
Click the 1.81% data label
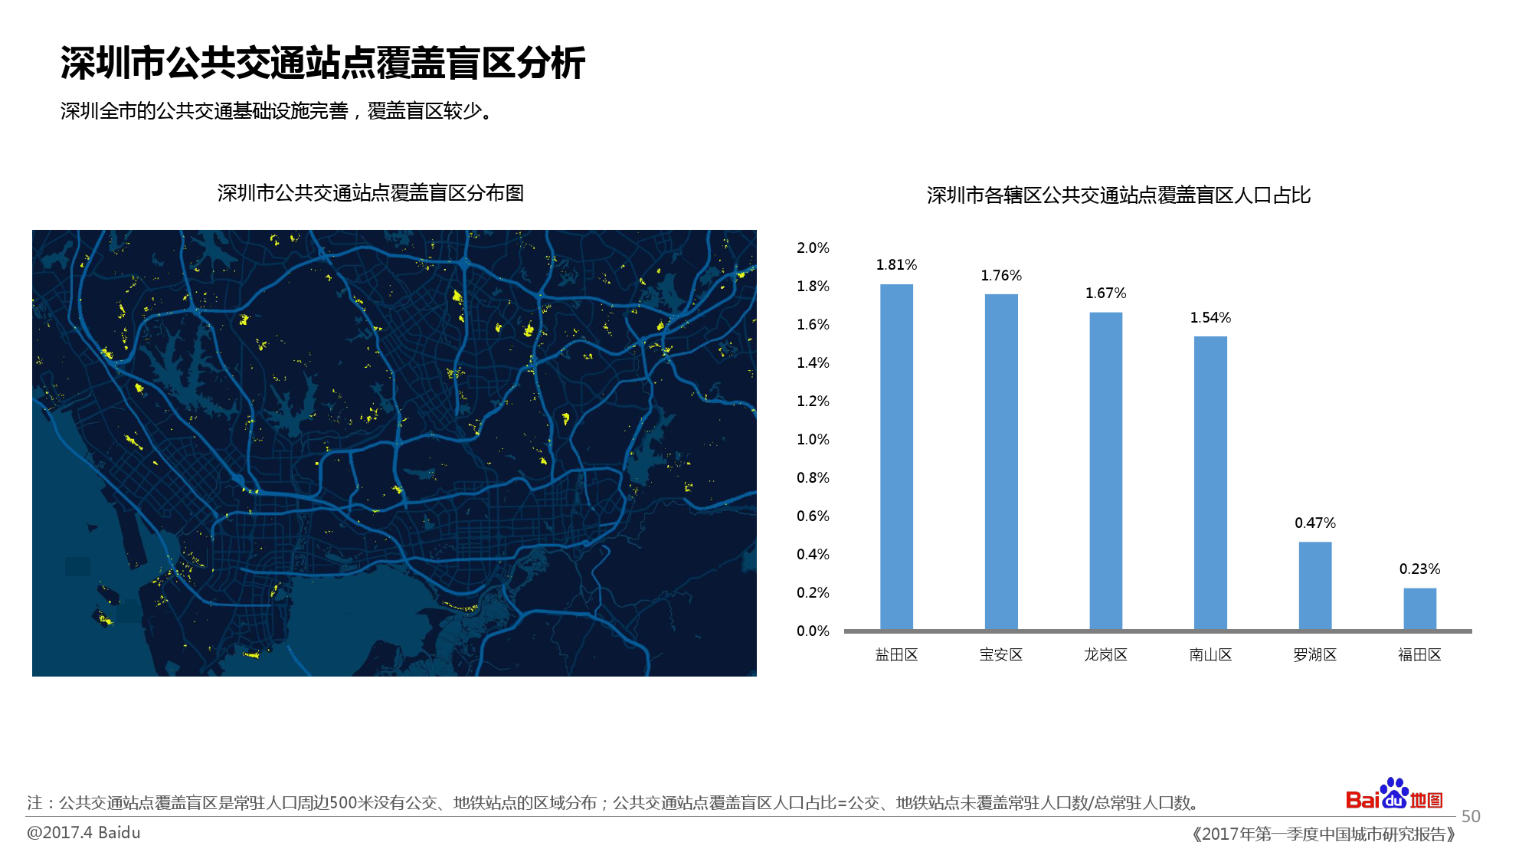coord(896,264)
